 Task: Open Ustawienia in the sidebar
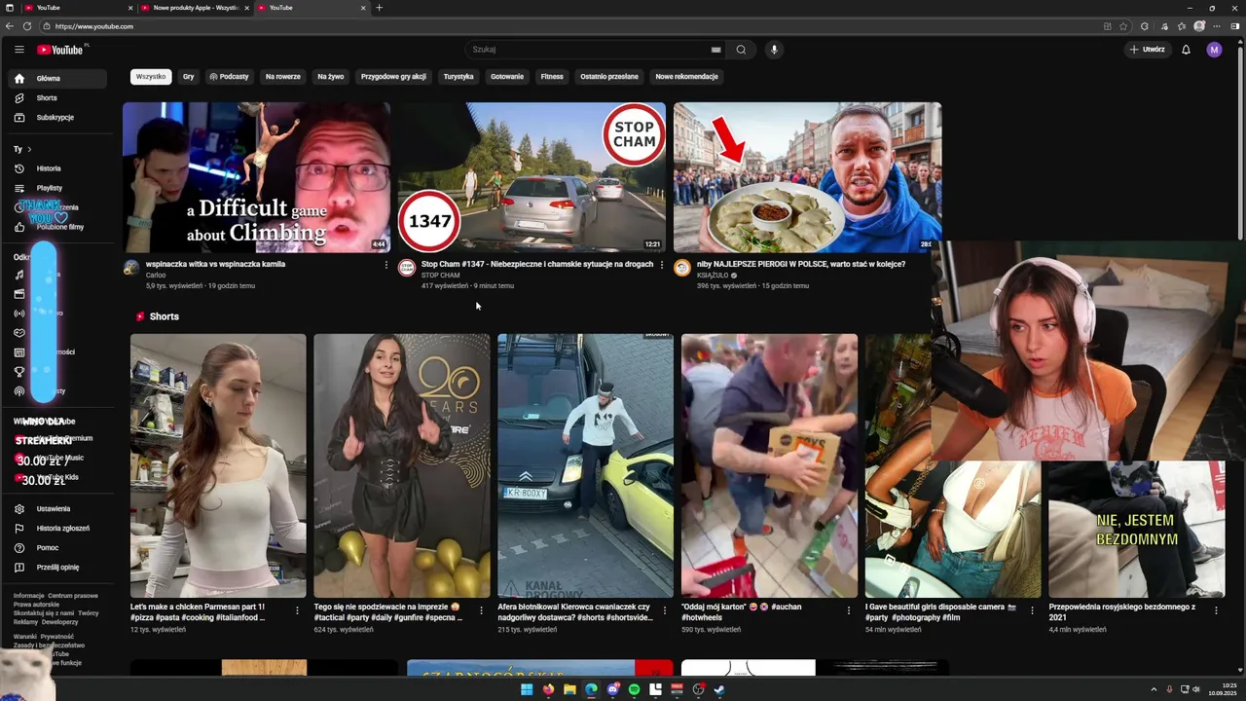pyautogui.click(x=58, y=509)
